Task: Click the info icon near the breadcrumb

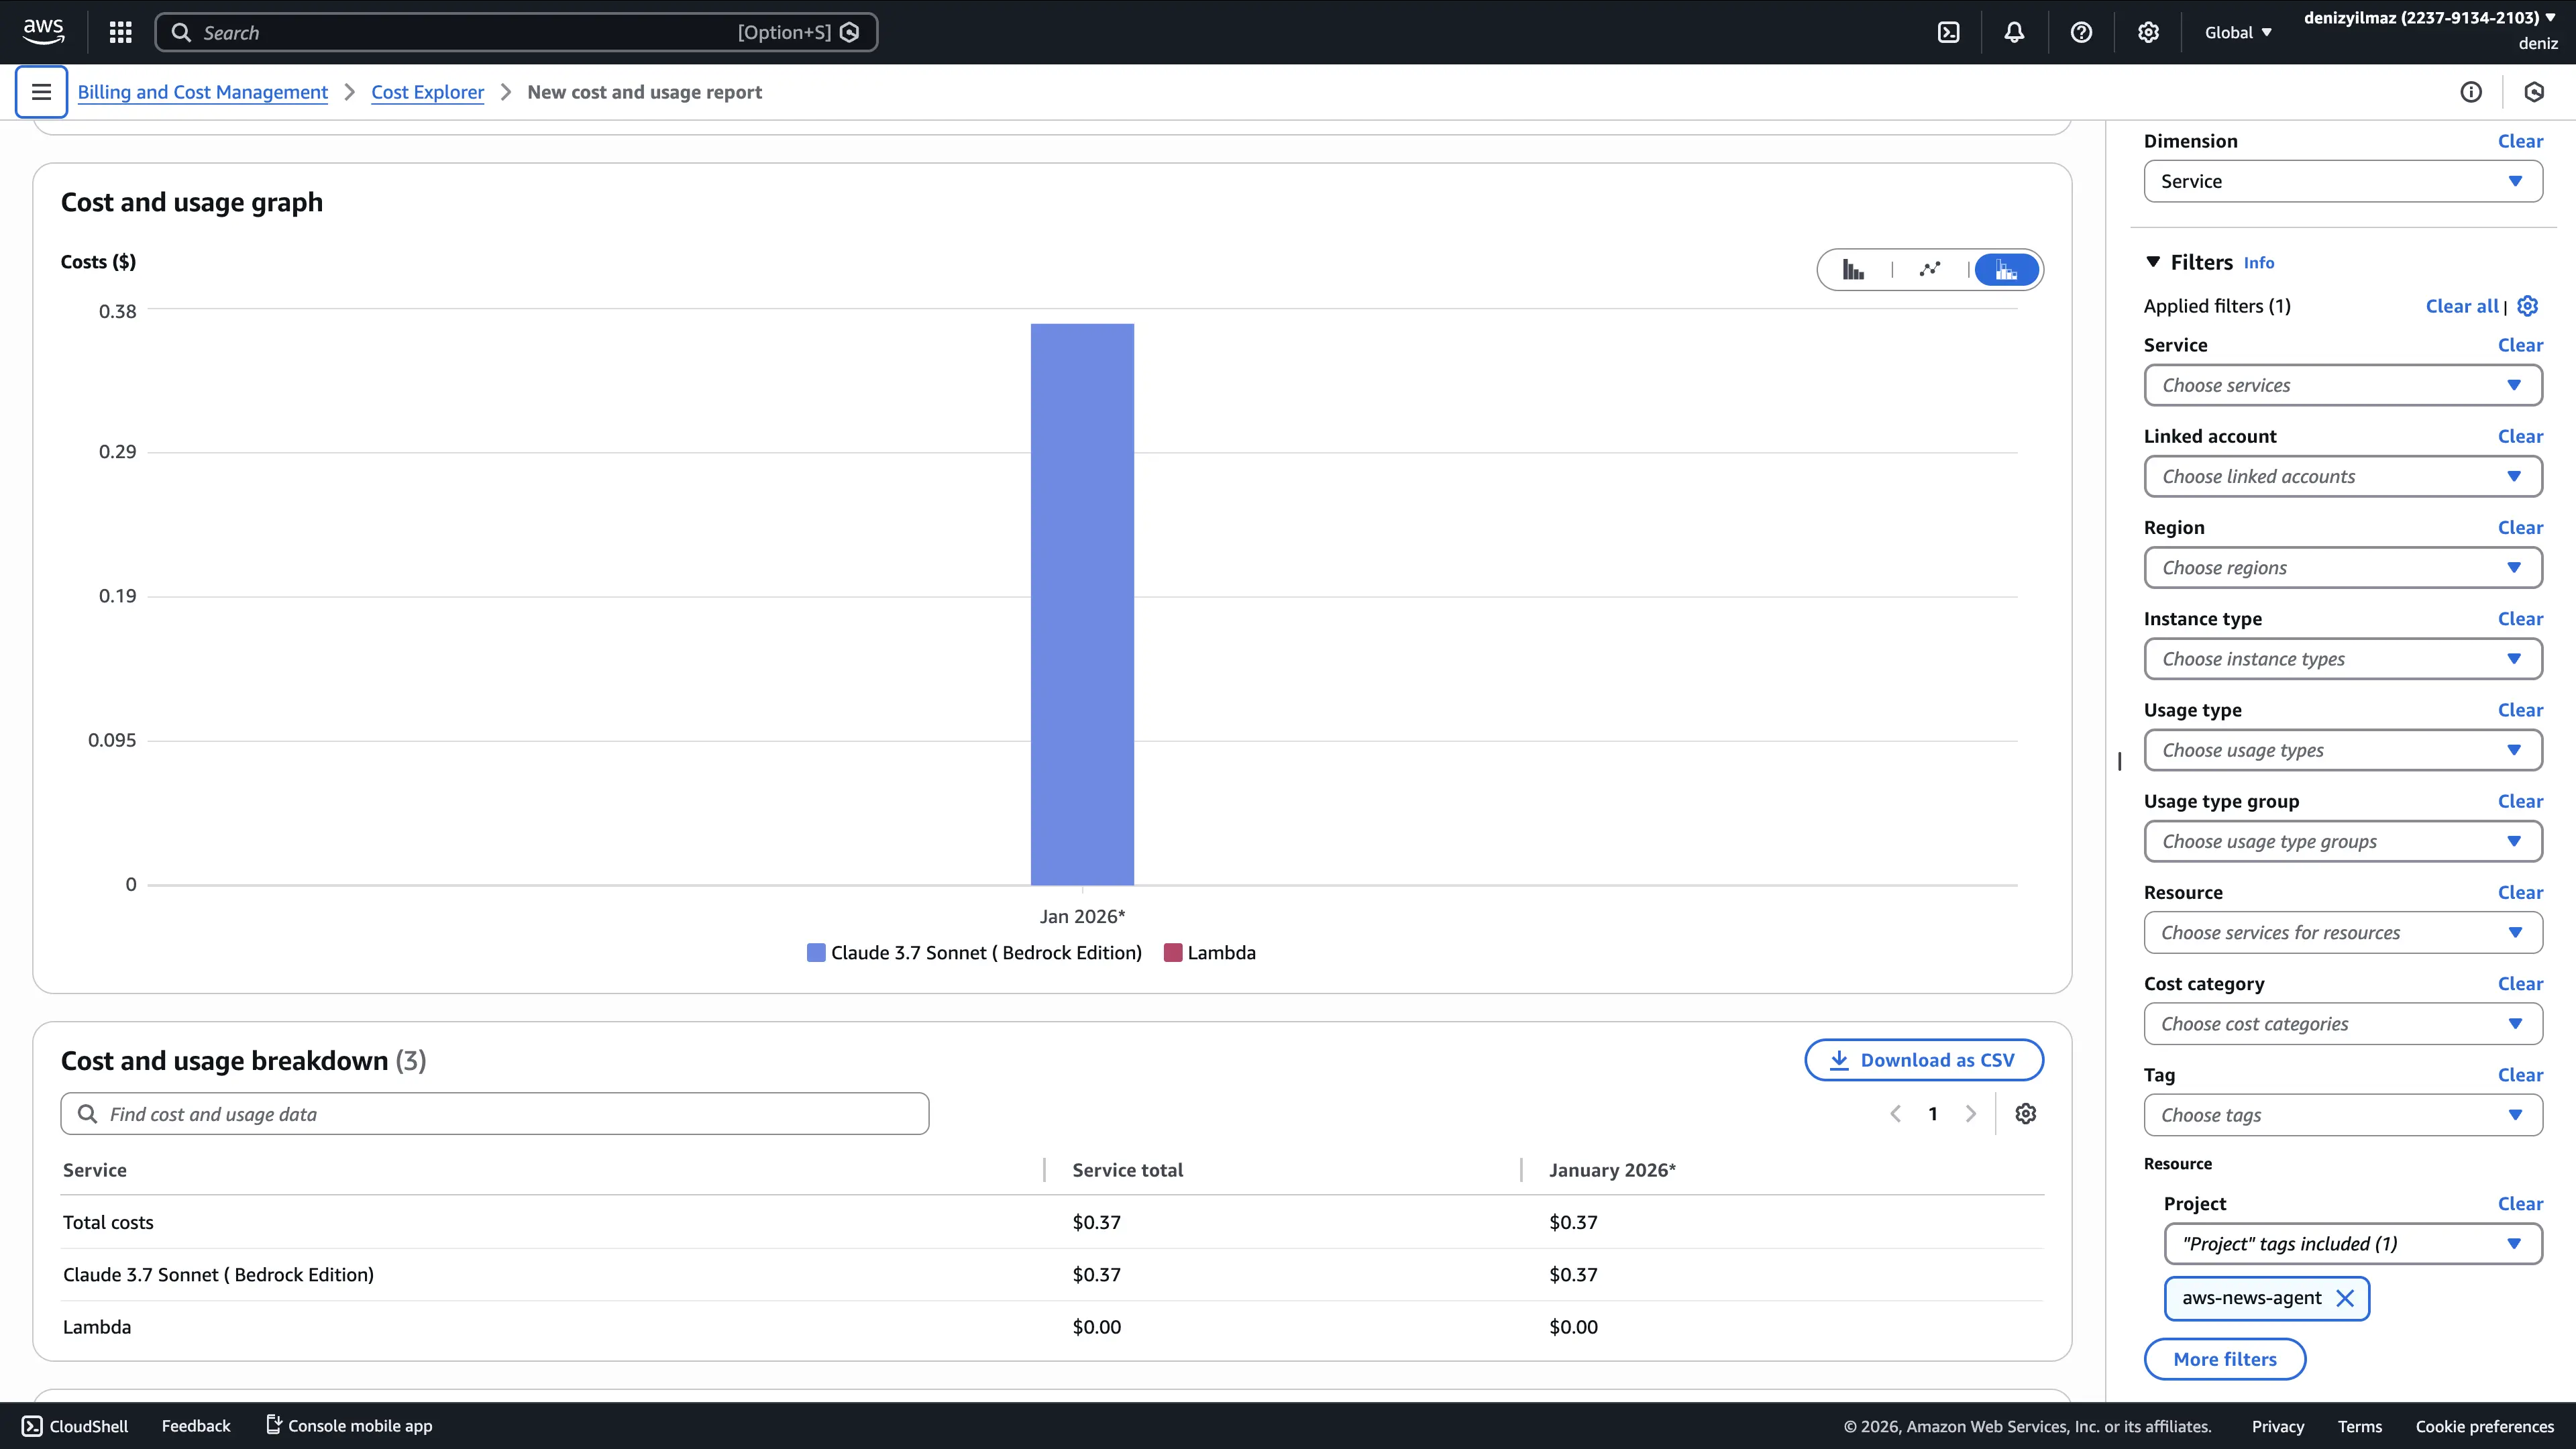Action: pyautogui.click(x=2472, y=91)
